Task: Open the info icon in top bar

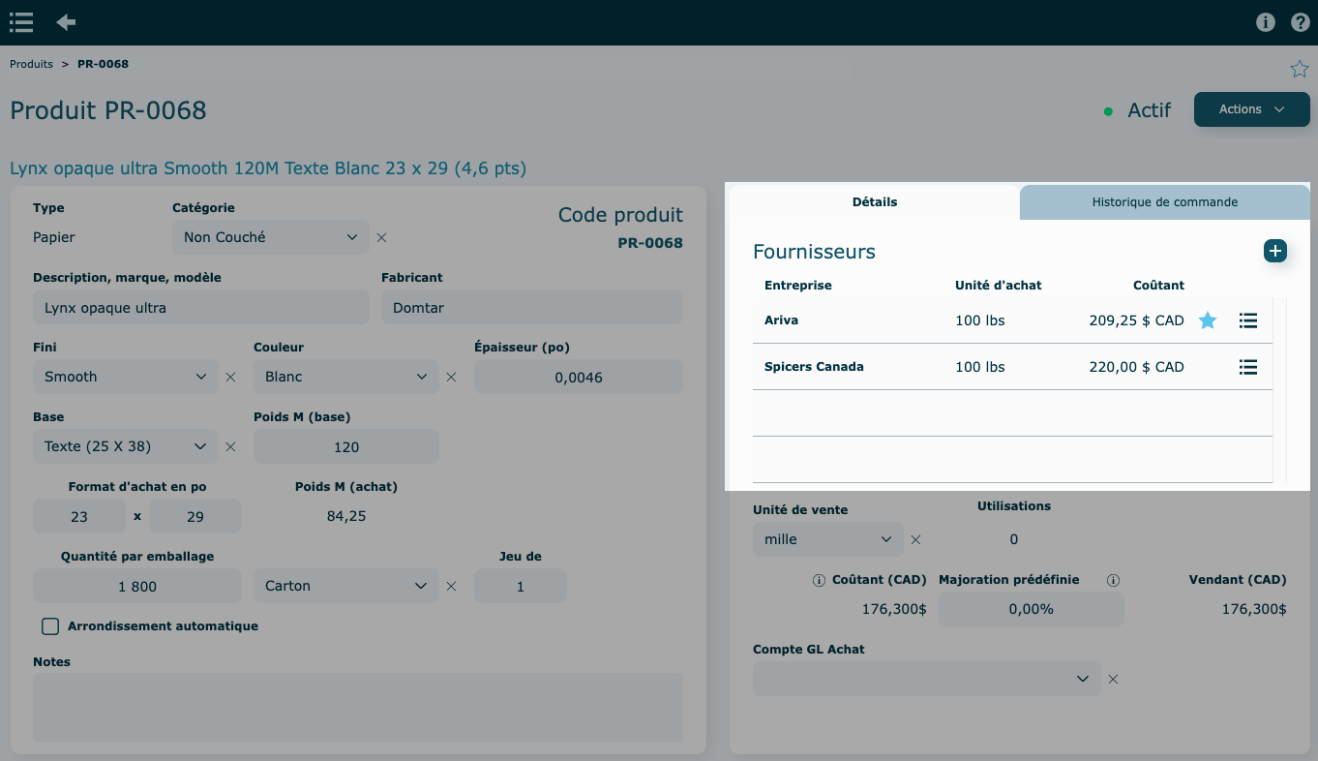Action: point(1265,22)
